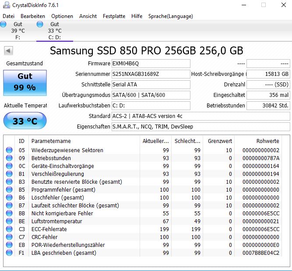Viewport: 292px width, 271px height.
Task: Click status orb for Luftstromtemperatur row
Action: tap(9, 221)
